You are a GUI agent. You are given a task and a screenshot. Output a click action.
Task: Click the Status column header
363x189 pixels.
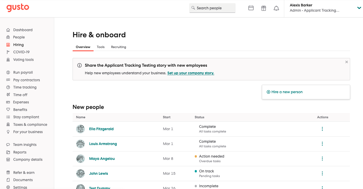pos(199,117)
